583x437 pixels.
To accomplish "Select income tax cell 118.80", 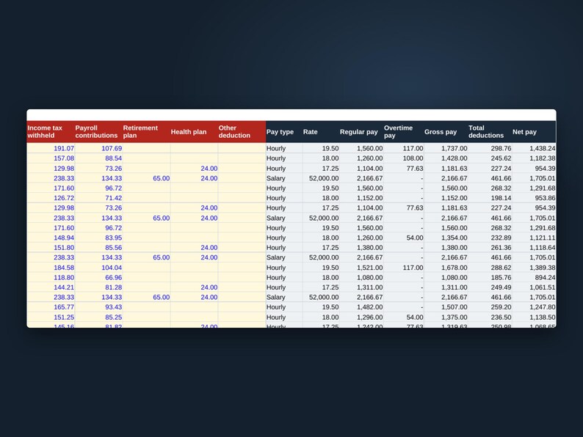I will click(51, 277).
